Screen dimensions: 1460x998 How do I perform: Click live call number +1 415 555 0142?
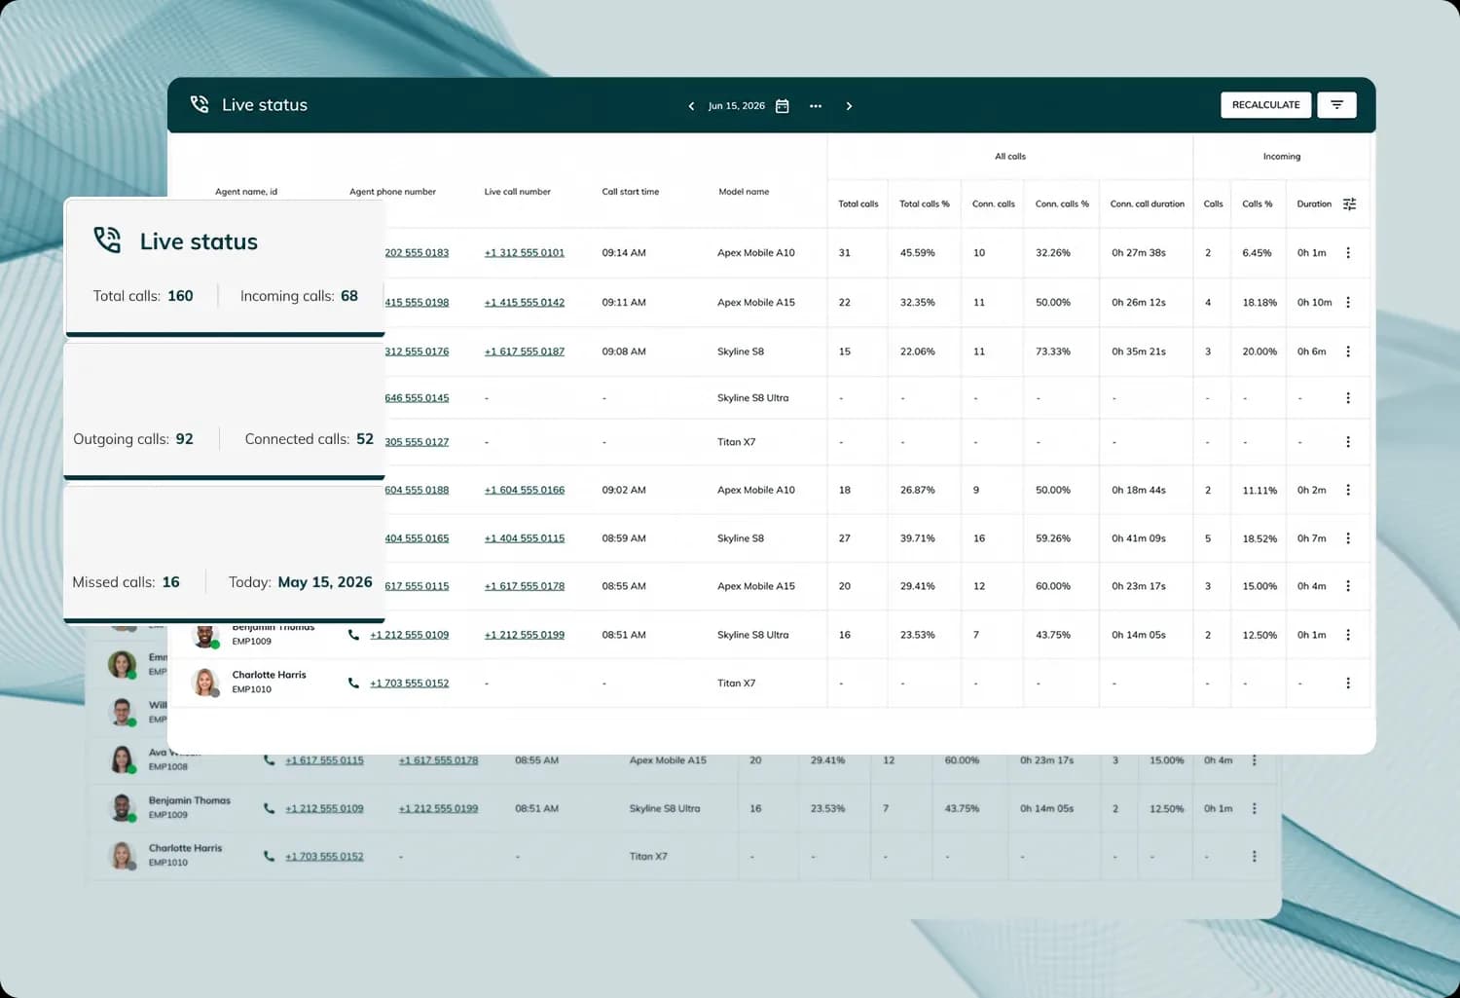tap(525, 303)
